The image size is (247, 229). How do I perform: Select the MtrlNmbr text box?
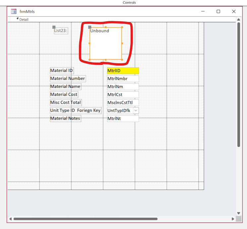coord(123,78)
